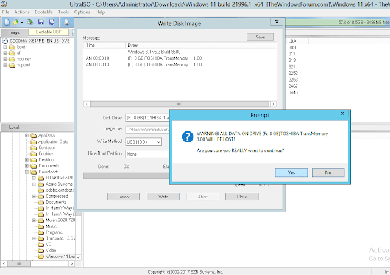This screenshot has height=275, width=390.
Task: Click the Programs folder icon
Action: pyautogui.click(x=41, y=232)
